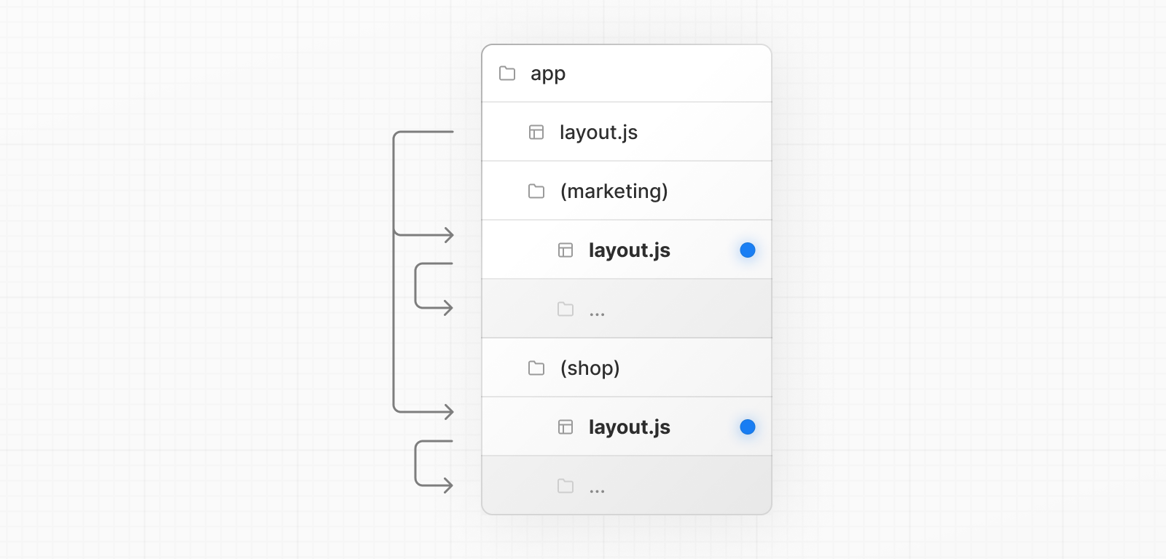Click the greyed folder icon below marketing layout.js

pos(566,309)
